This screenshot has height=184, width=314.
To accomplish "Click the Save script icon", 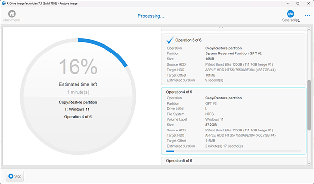I will pos(290,14).
